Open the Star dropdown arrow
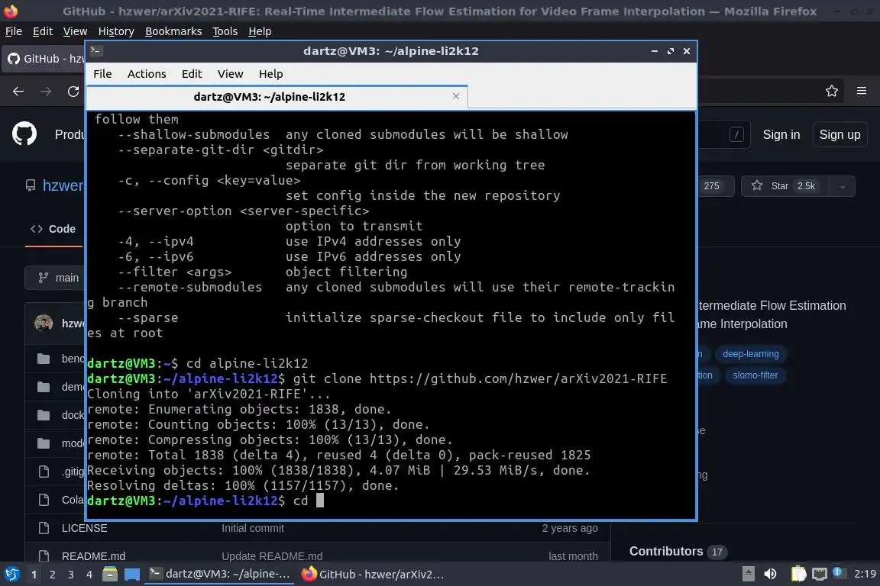 click(843, 186)
